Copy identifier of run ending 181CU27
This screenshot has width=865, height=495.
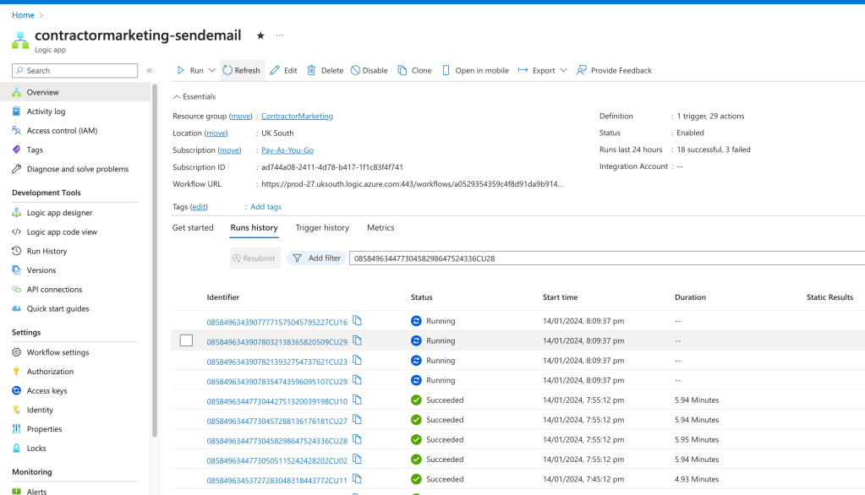point(358,420)
